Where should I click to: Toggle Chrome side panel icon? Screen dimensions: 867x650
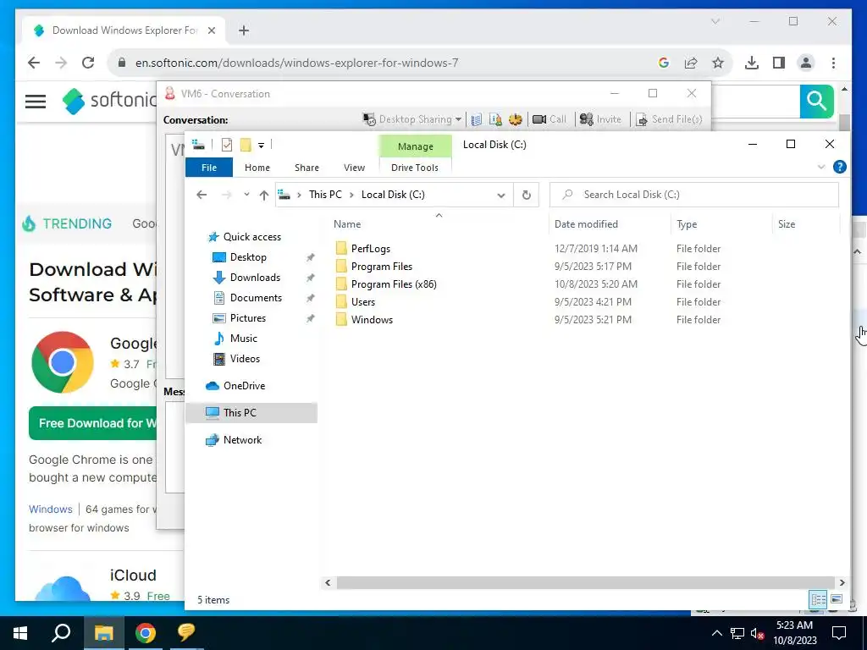pyautogui.click(x=779, y=63)
